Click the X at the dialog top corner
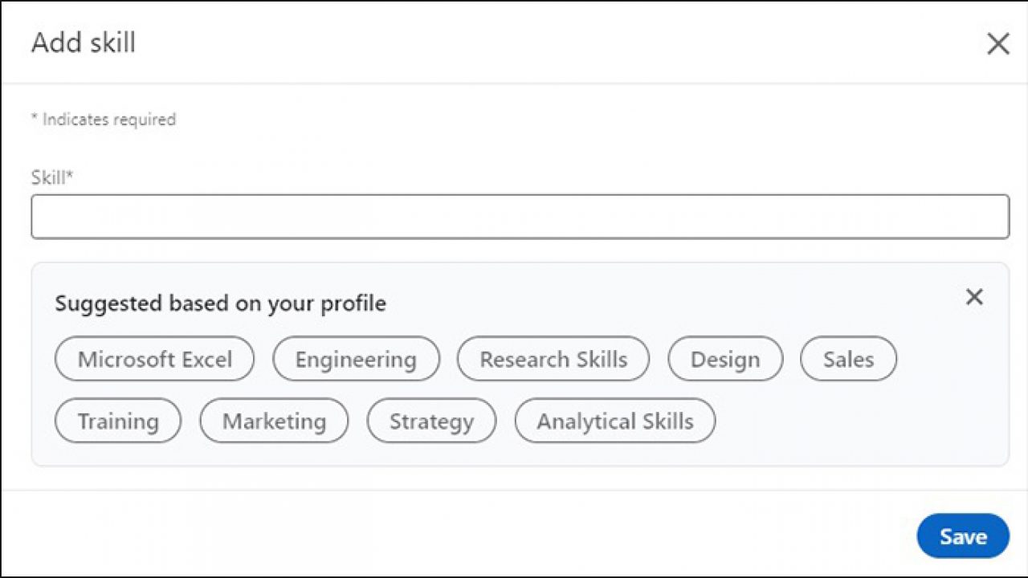1028x578 pixels. 998,44
